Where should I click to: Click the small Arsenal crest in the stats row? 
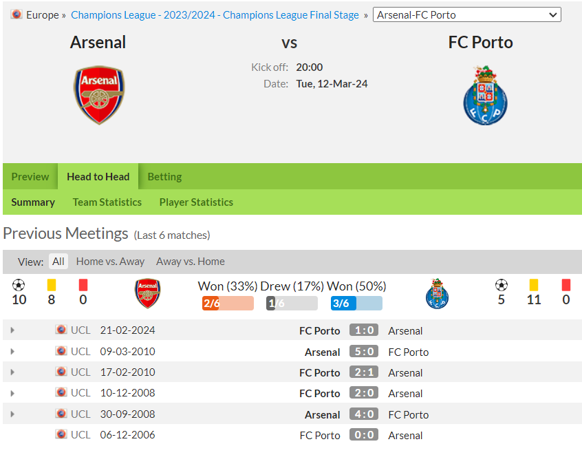[147, 293]
